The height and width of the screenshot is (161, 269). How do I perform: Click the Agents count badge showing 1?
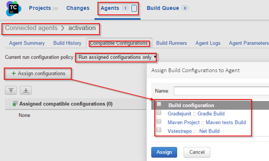point(125,8)
